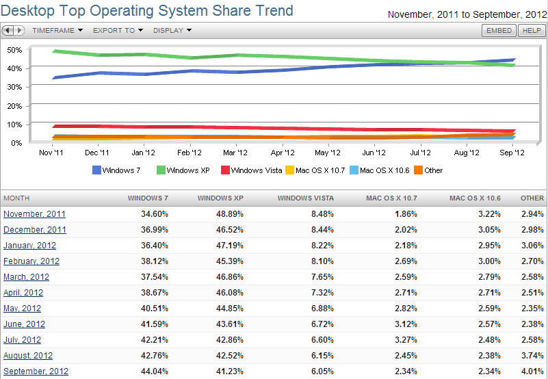Click the Mac OS X 10.6 light-blue swatch
The height and width of the screenshot is (379, 548).
click(x=354, y=170)
